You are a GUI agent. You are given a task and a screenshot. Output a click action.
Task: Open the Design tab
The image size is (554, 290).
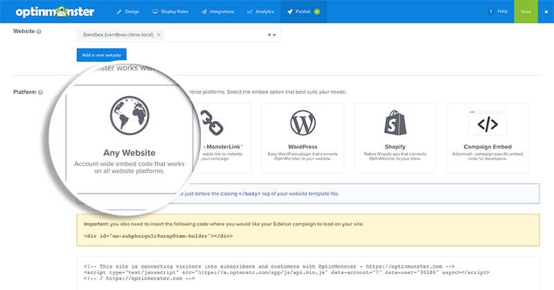128,12
